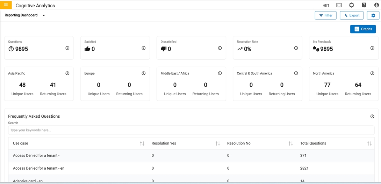This screenshot has width=381, height=184.
Task: Click the Export button
Action: [x=352, y=15]
